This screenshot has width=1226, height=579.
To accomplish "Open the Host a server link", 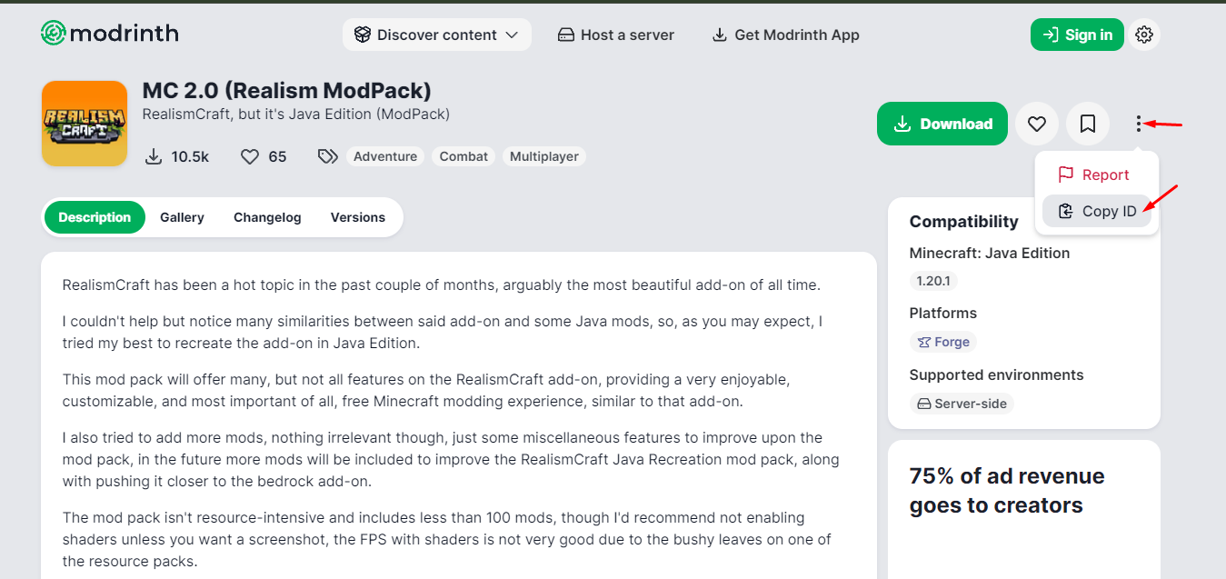I will click(x=616, y=35).
